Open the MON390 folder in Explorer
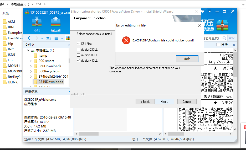Viewport: 246px width, 150px height. pos(15,71)
